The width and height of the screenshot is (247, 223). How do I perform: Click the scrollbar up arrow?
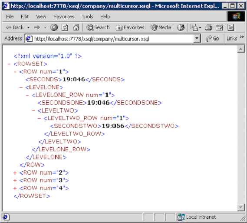(241, 49)
